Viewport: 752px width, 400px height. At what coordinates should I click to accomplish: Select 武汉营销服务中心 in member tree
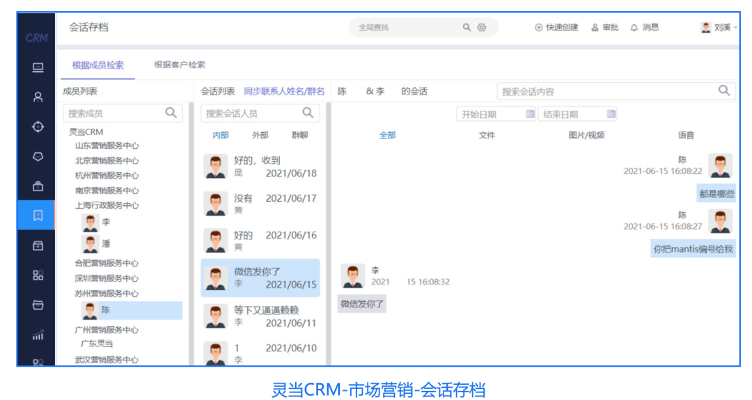tap(107, 360)
